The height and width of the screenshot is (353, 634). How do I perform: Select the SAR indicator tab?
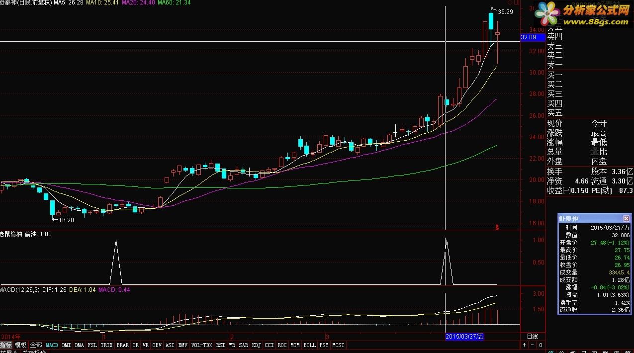tap(244, 345)
